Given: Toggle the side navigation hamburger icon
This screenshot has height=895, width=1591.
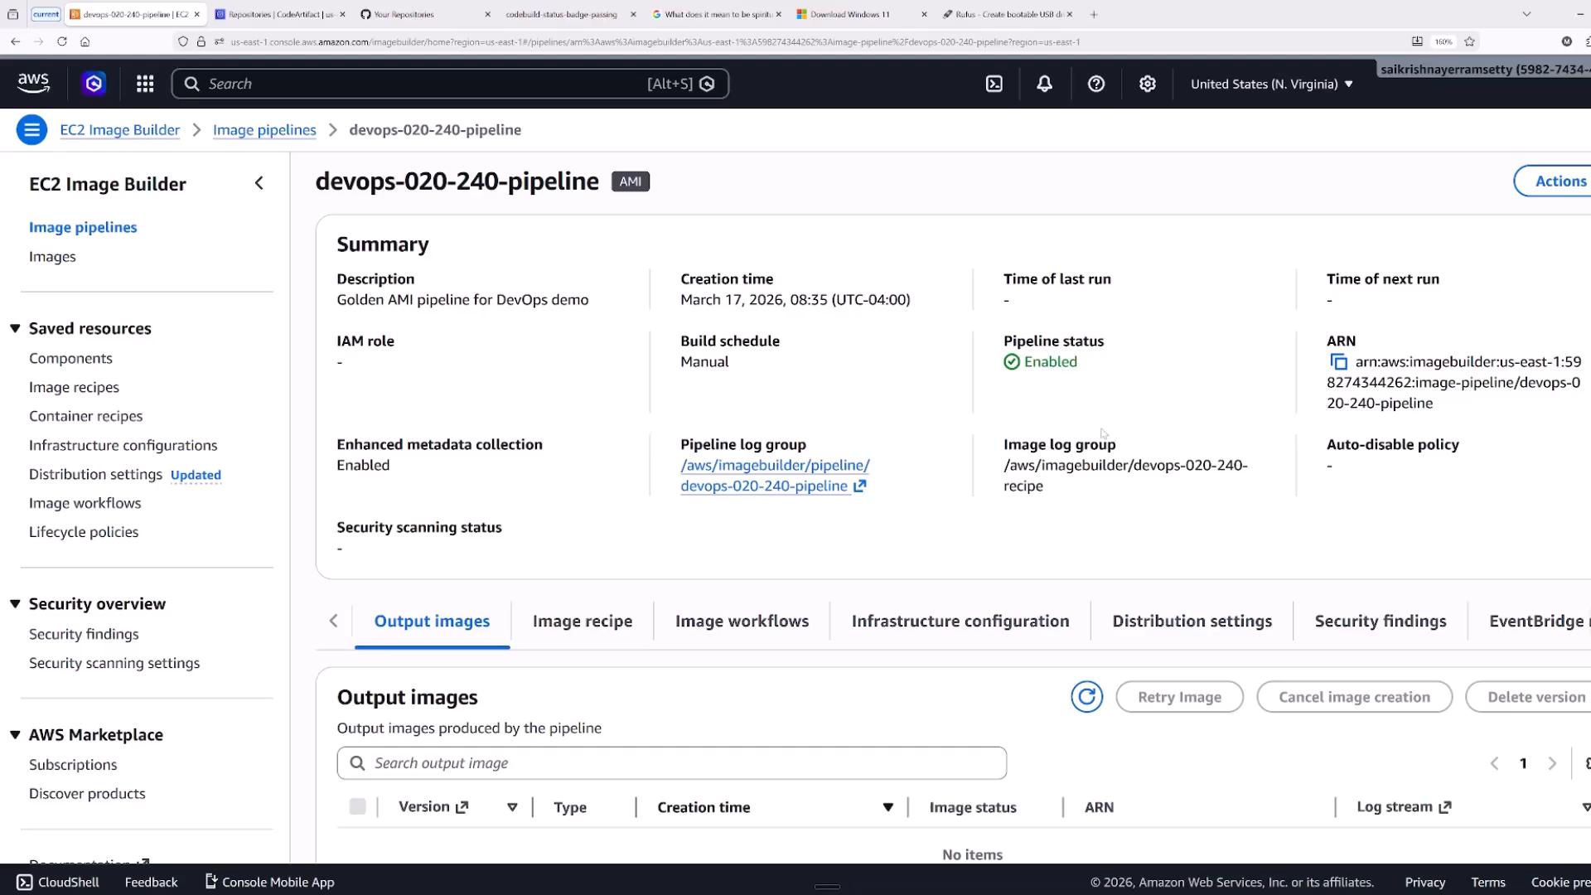Looking at the screenshot, I should (31, 130).
